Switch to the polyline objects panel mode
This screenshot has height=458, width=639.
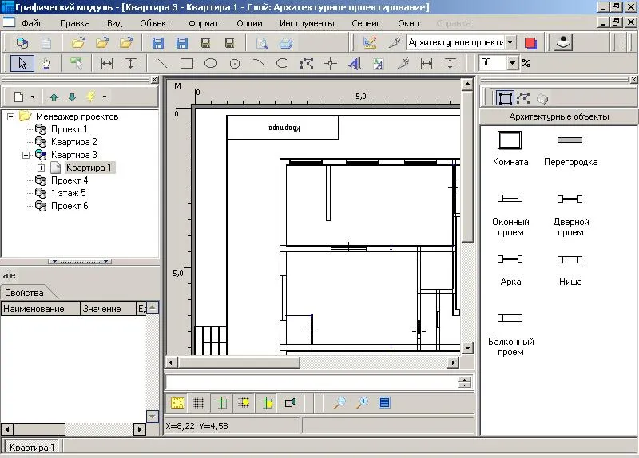[x=523, y=98]
